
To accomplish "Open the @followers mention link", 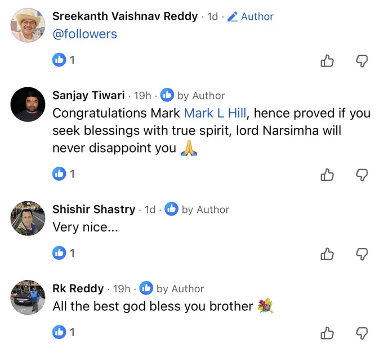I will click(x=84, y=34).
